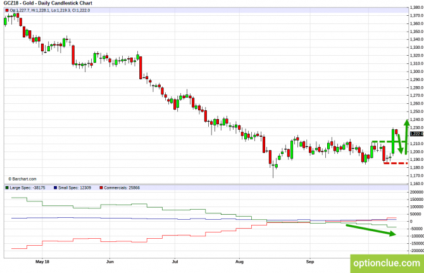The height and width of the screenshot is (273, 424).
Task: Click the May 18 date axis label
Action: click(x=42, y=262)
